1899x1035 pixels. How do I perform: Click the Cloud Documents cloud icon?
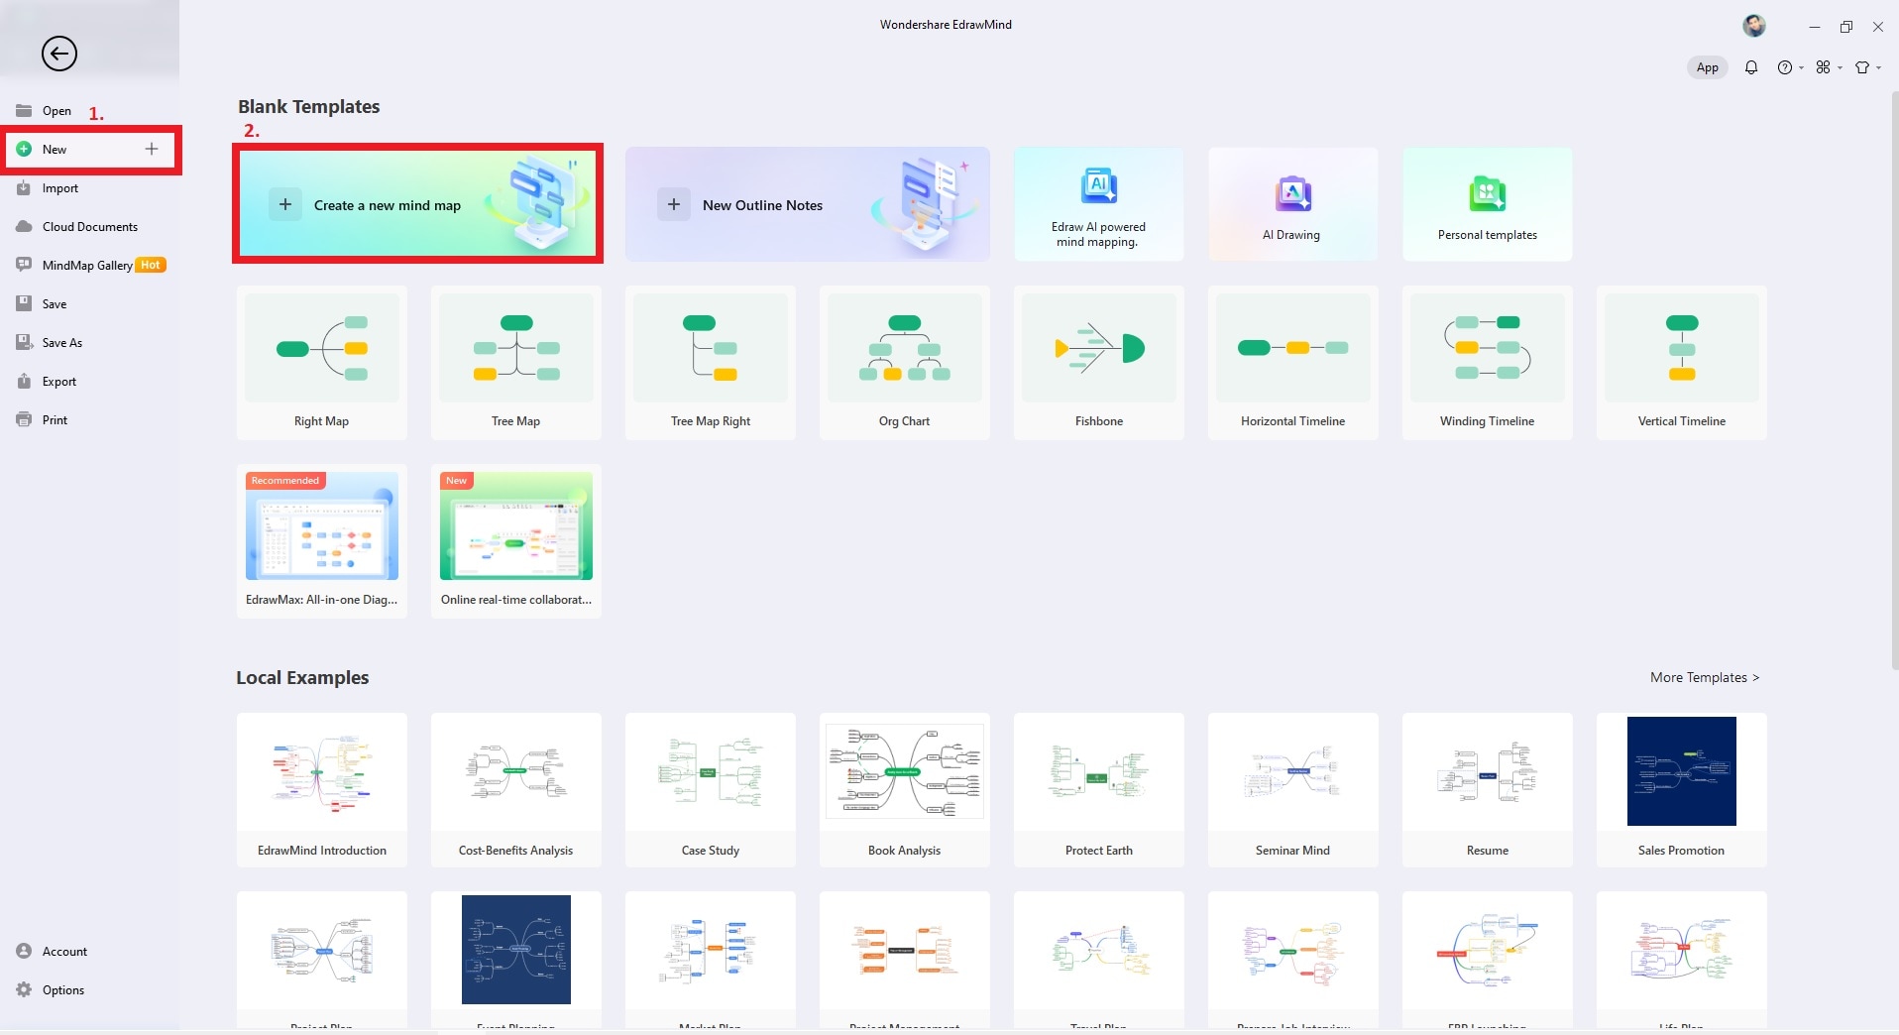click(x=24, y=226)
